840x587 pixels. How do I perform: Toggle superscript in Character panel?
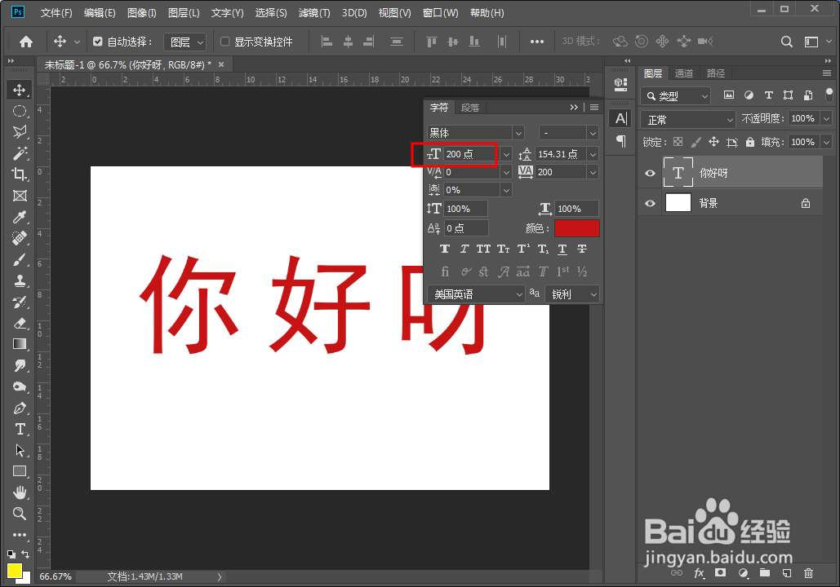pos(523,249)
